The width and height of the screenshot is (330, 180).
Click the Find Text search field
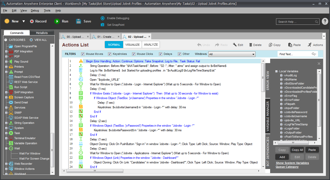tap(294, 54)
